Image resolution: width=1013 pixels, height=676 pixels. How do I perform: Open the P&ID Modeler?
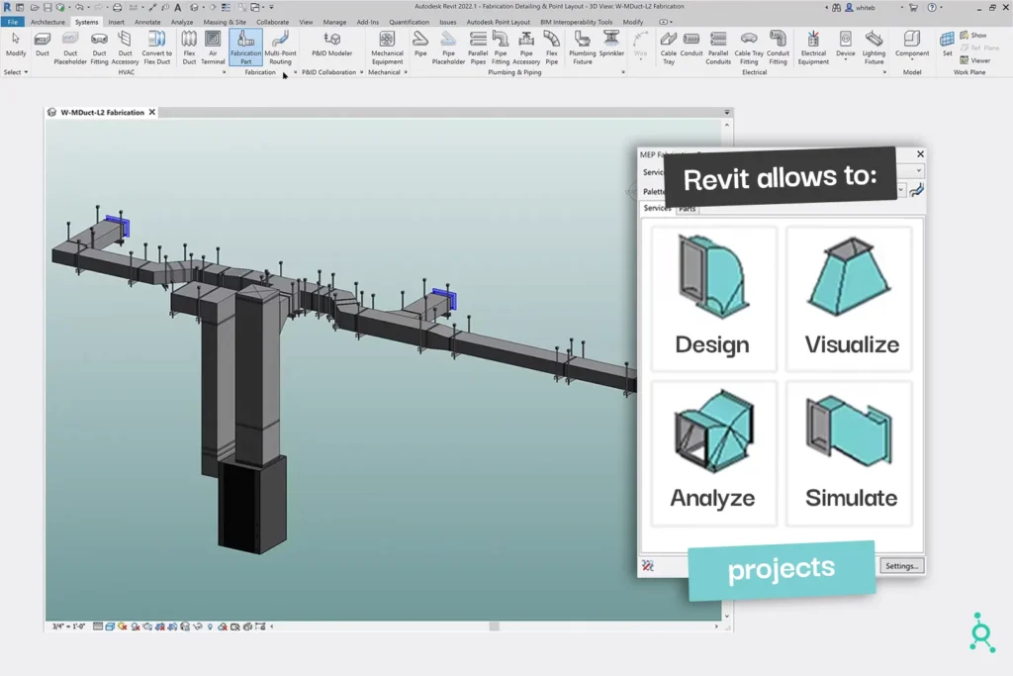[x=331, y=45]
